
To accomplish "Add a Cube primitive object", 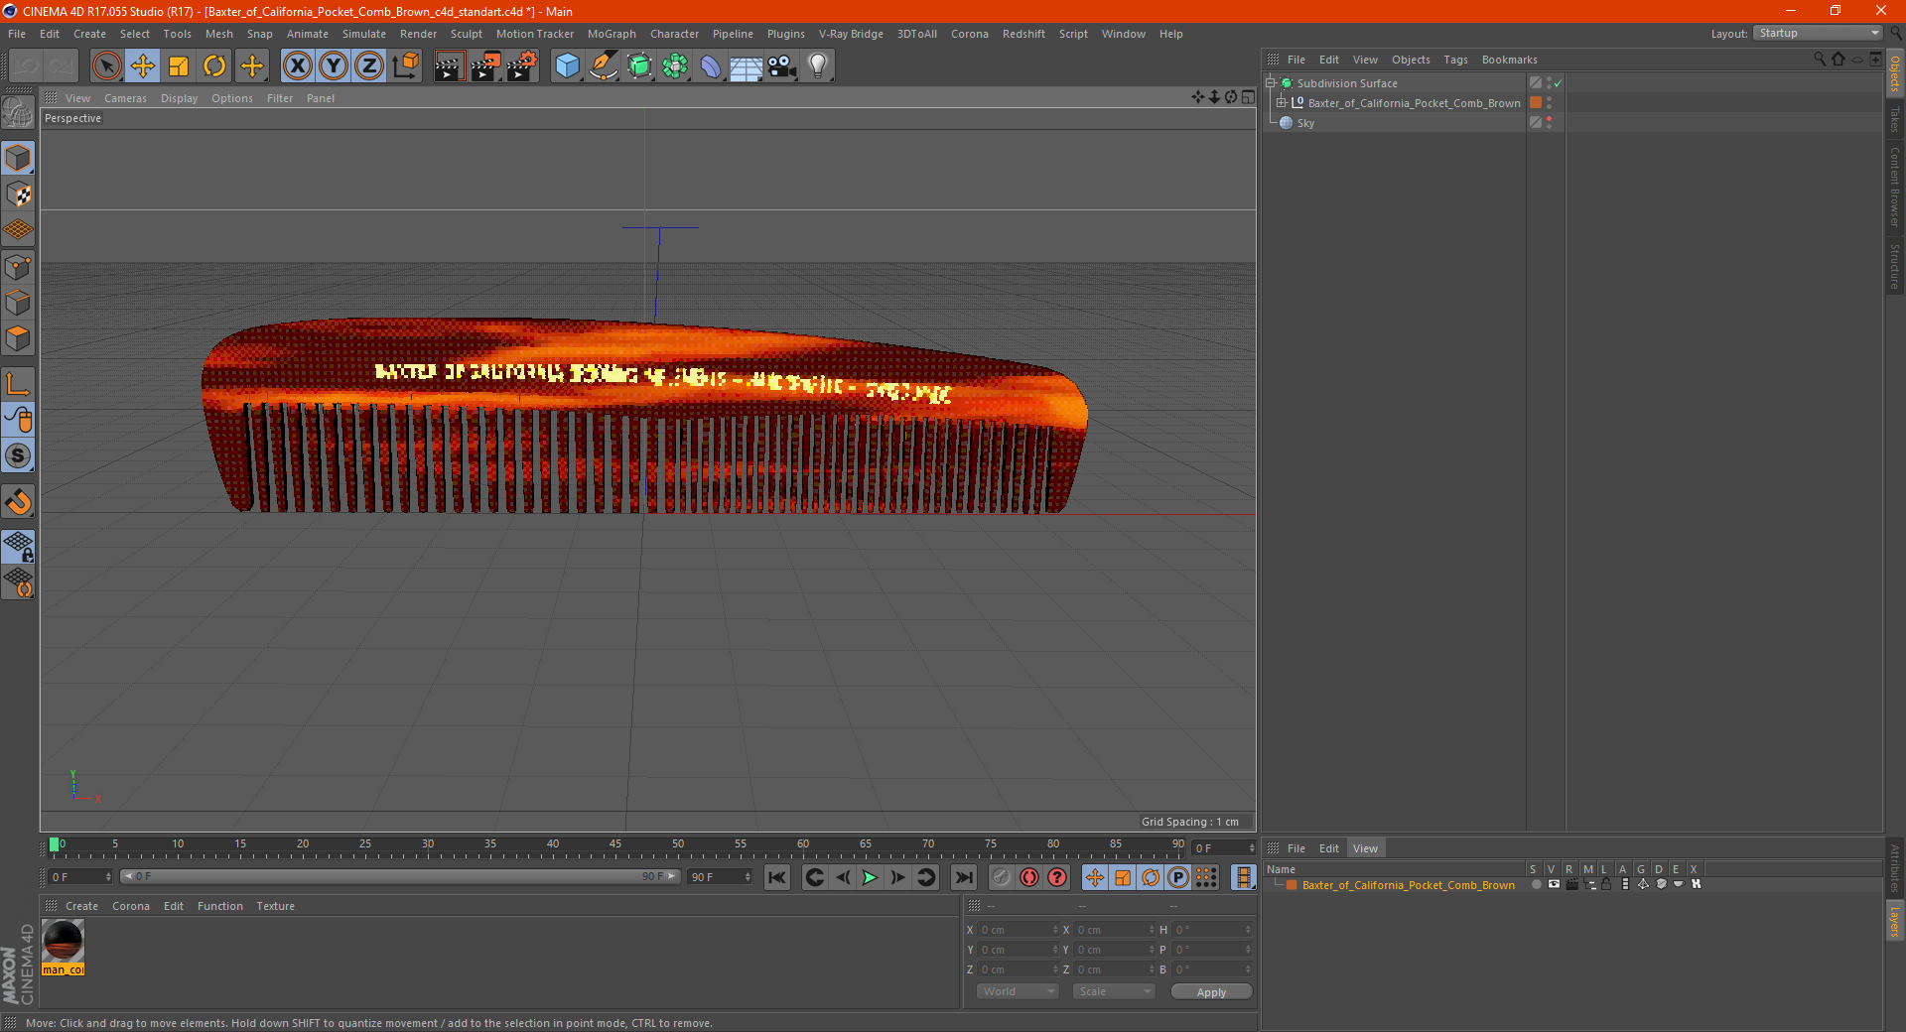I will click(x=567, y=66).
